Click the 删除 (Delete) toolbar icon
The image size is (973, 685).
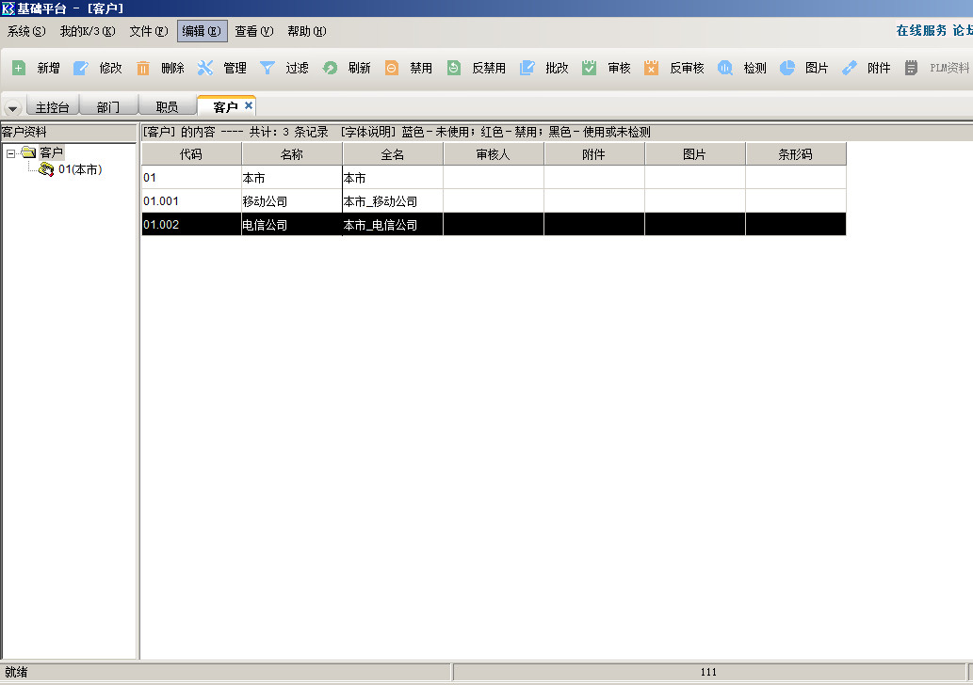coord(143,68)
